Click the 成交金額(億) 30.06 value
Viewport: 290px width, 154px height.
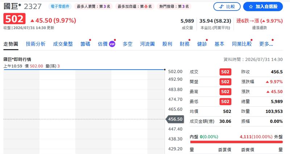pos(225,121)
